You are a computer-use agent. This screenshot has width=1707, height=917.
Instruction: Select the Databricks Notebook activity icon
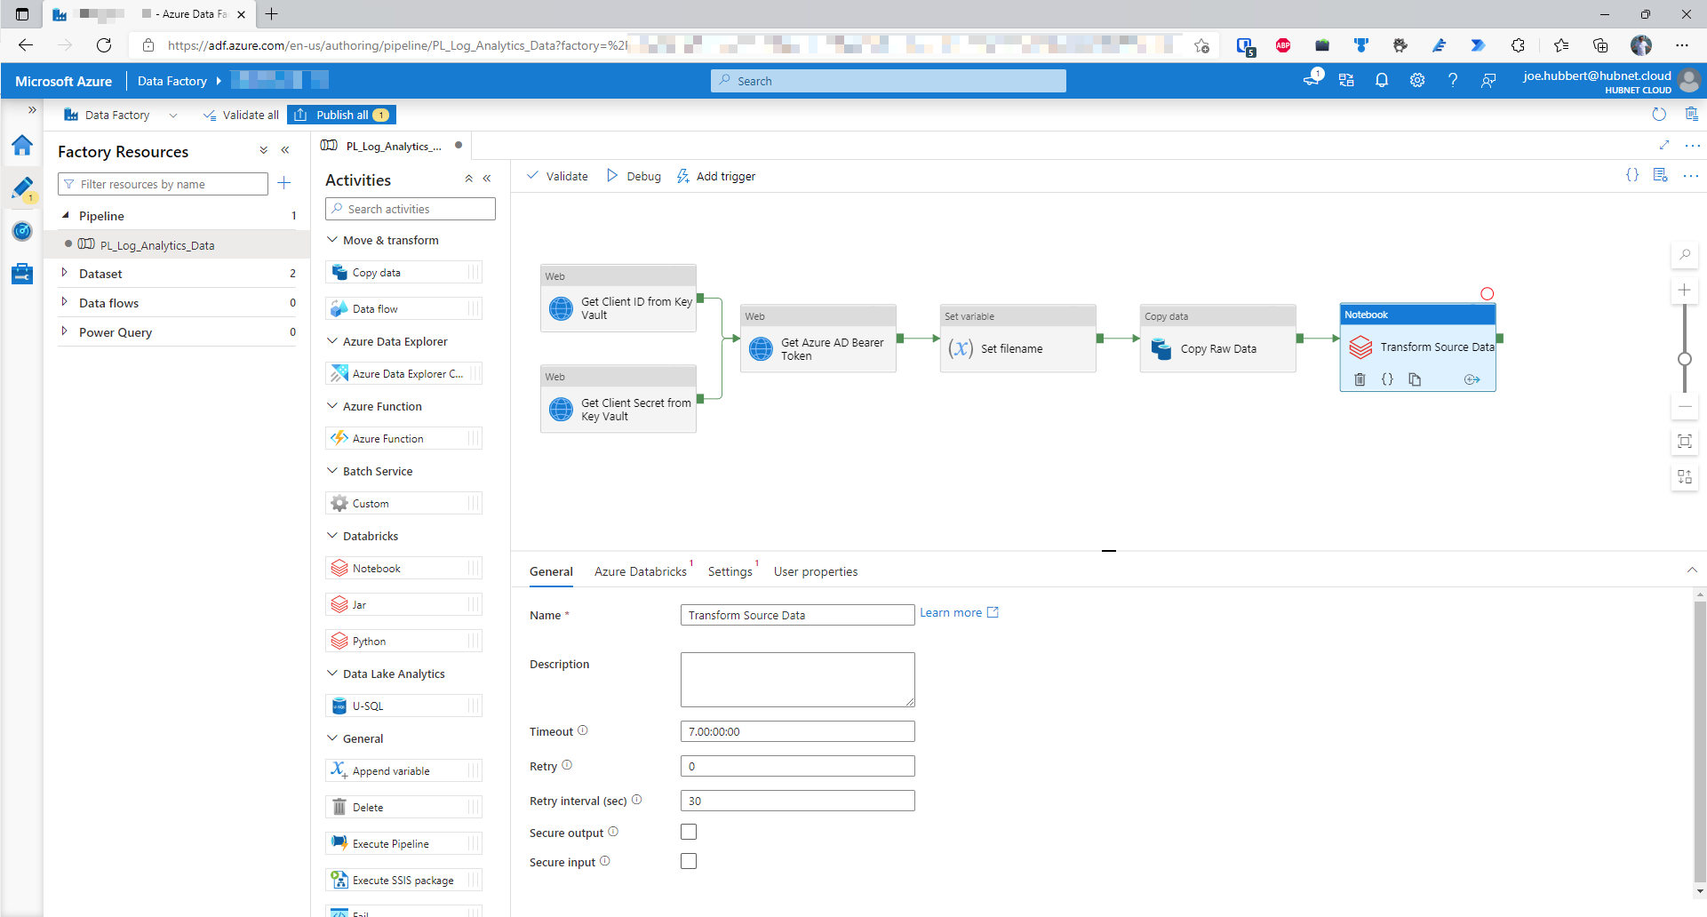(339, 567)
